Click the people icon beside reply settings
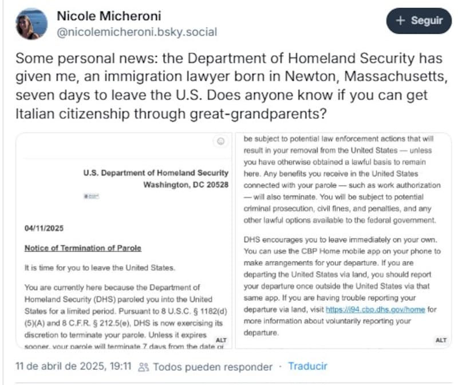458x385 pixels. [x=145, y=367]
